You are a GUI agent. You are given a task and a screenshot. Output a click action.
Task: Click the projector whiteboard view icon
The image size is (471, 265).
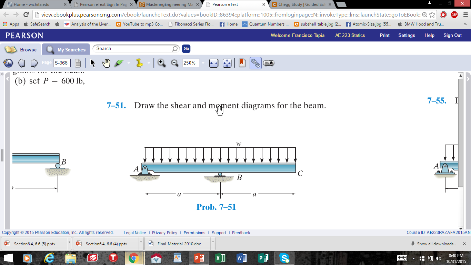coord(269,63)
